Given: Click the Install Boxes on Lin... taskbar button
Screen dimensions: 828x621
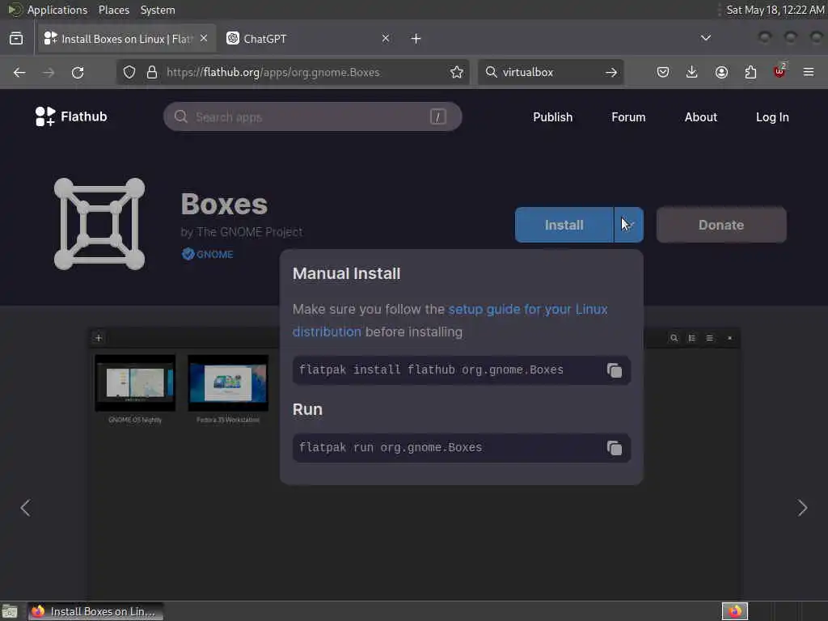Looking at the screenshot, I should [x=95, y=611].
